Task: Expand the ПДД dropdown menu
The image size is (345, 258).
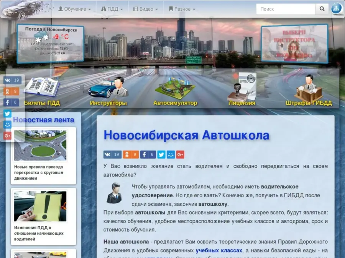Action: (x=112, y=9)
